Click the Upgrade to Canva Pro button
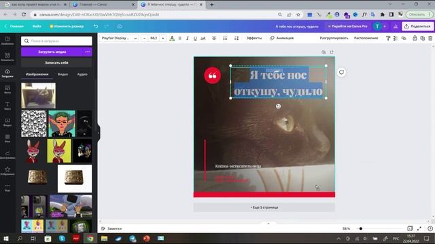Image resolution: width=435 pixels, height=244 pixels. point(347,26)
